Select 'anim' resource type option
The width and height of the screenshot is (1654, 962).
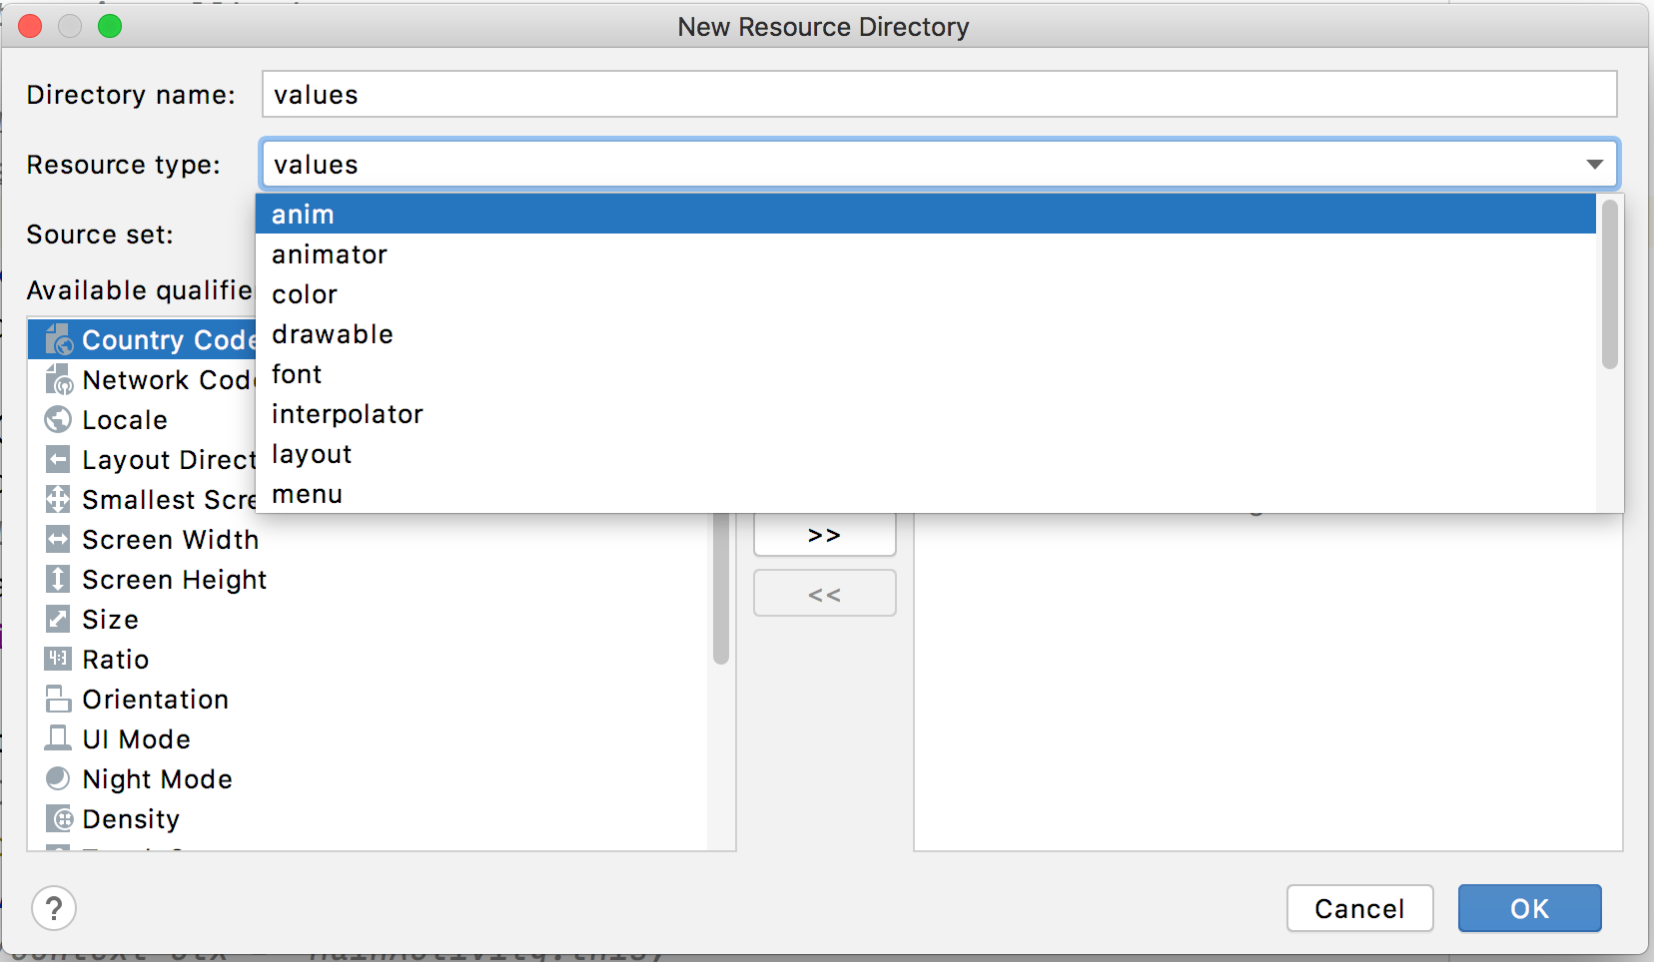coord(303,215)
